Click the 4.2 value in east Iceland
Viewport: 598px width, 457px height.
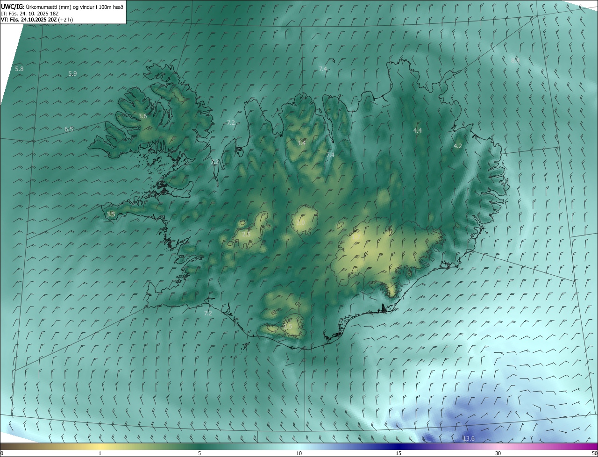click(458, 146)
